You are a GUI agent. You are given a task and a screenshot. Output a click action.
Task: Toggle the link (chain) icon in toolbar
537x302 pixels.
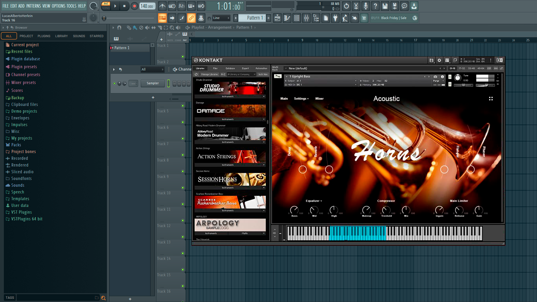click(x=191, y=18)
